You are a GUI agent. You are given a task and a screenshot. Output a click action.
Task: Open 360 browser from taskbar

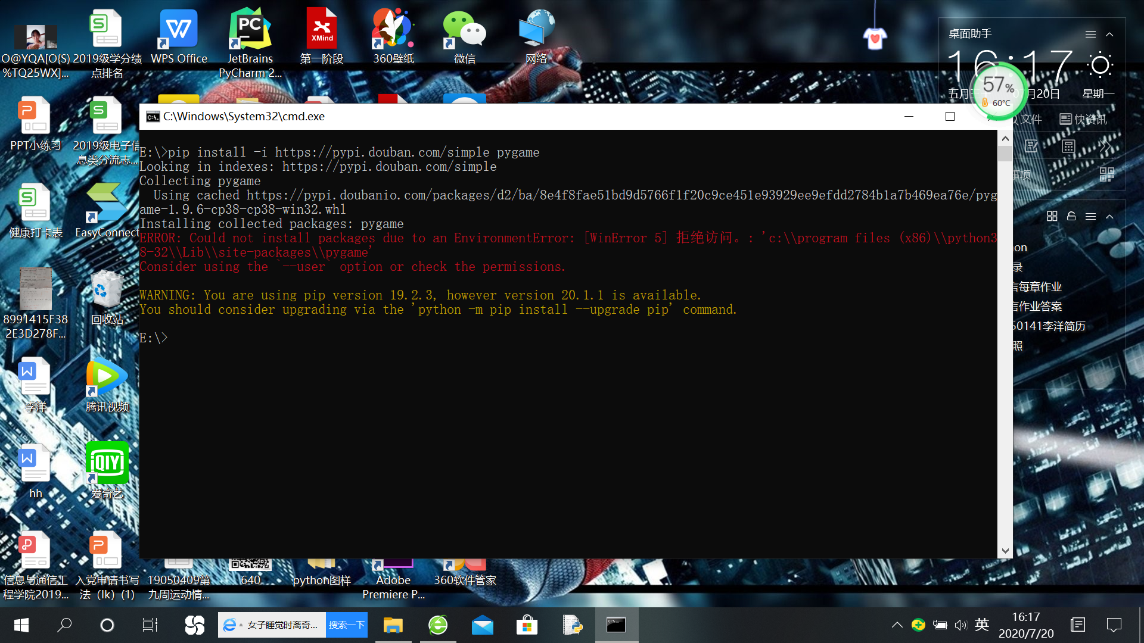(438, 625)
